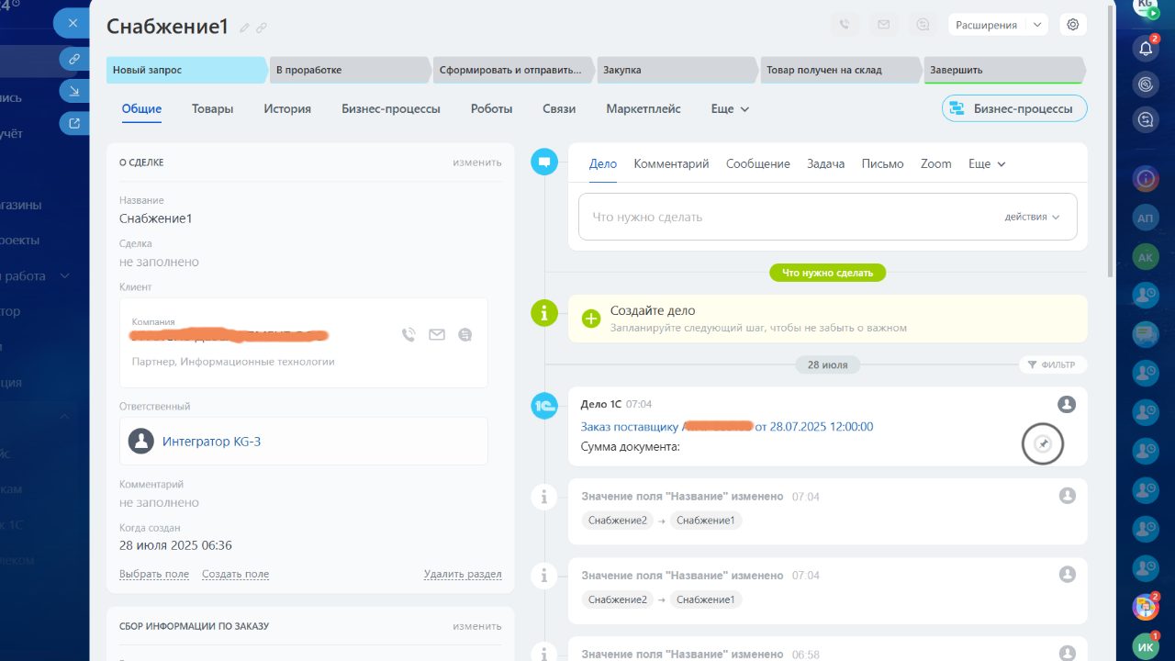
Task: Open the История tab
Action: tap(287, 108)
